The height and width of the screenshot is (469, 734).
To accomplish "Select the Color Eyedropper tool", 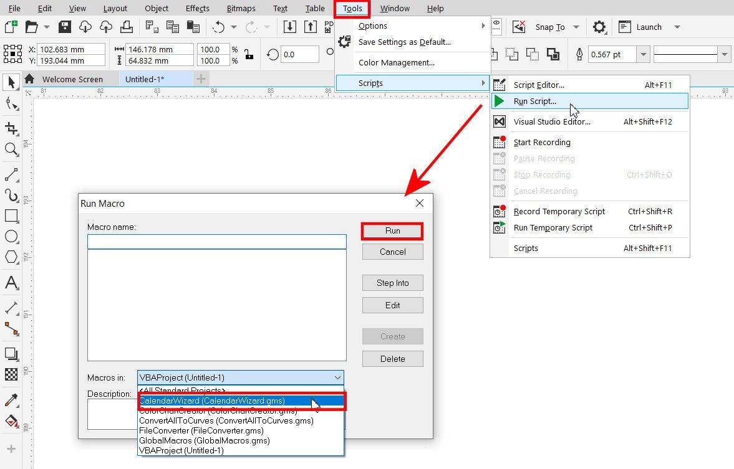I will click(11, 400).
